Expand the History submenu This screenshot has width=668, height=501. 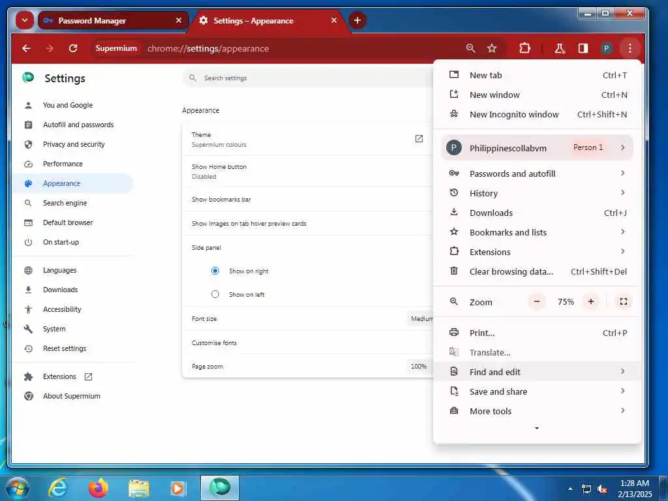(x=538, y=193)
